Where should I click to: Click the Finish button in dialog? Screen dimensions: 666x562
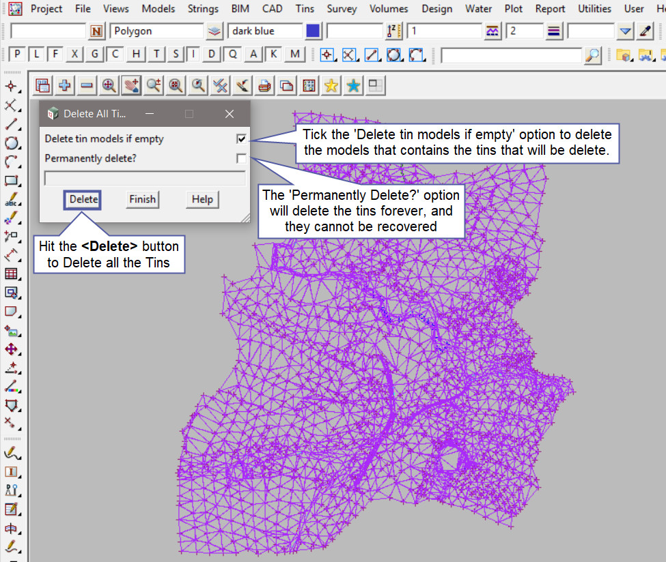click(143, 199)
